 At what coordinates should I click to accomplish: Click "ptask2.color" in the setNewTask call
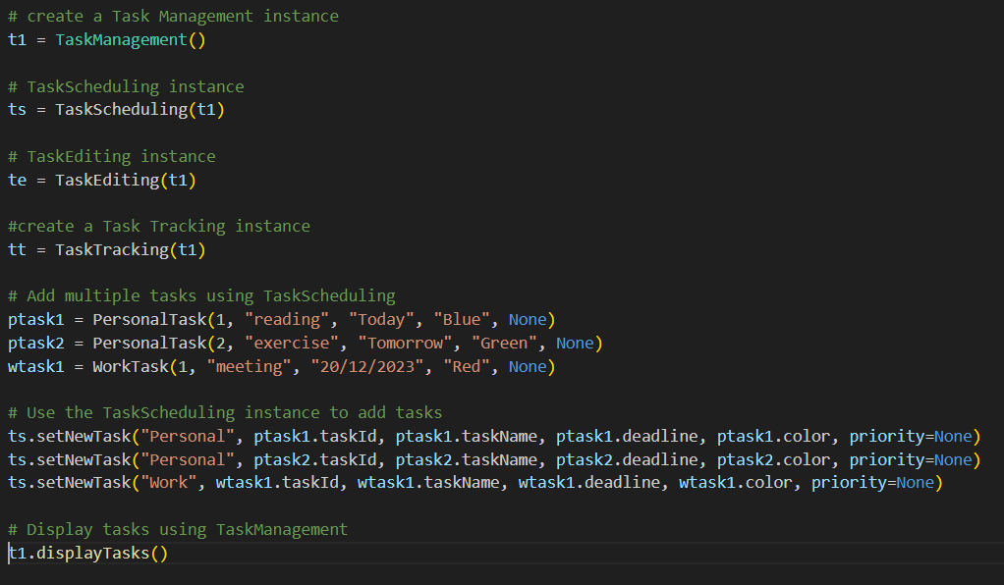click(773, 459)
